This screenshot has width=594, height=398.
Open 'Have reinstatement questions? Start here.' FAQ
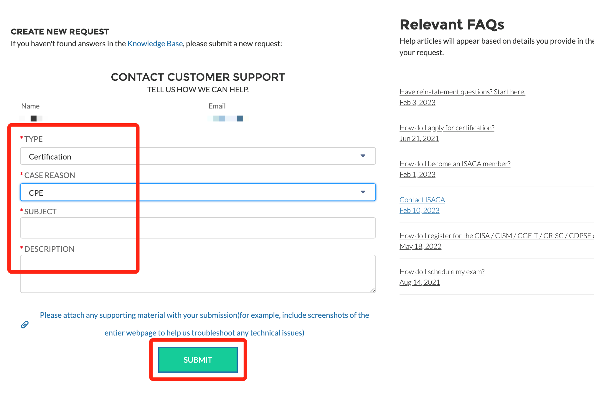tap(462, 92)
